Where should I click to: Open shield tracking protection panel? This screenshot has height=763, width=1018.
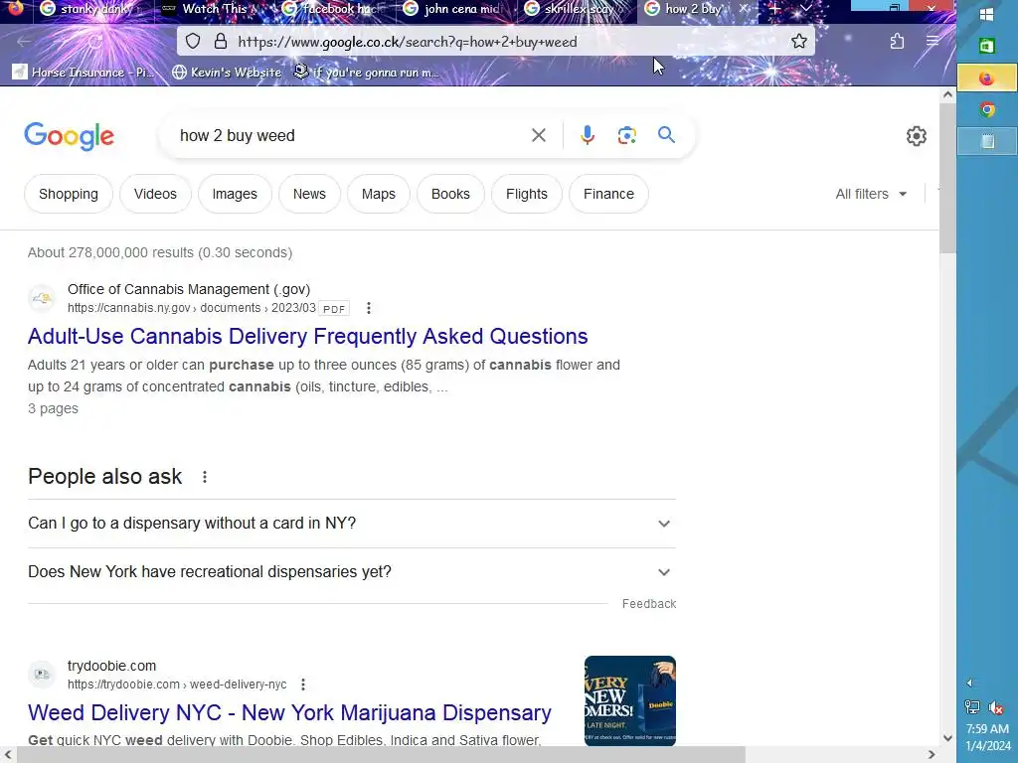pos(193,42)
